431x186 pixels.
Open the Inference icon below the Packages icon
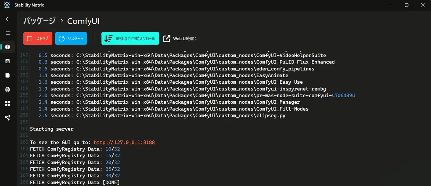pos(8,61)
